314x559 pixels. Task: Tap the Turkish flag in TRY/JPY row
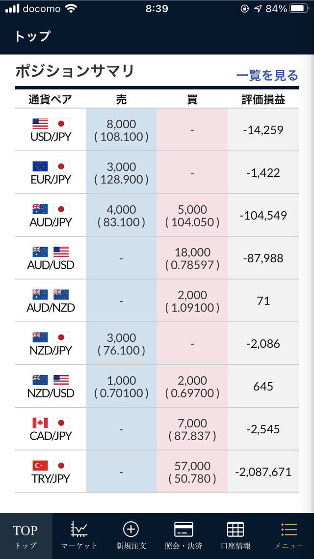(40, 465)
